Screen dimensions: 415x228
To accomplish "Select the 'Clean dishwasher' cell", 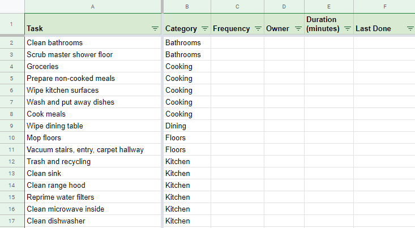I will (x=93, y=221).
